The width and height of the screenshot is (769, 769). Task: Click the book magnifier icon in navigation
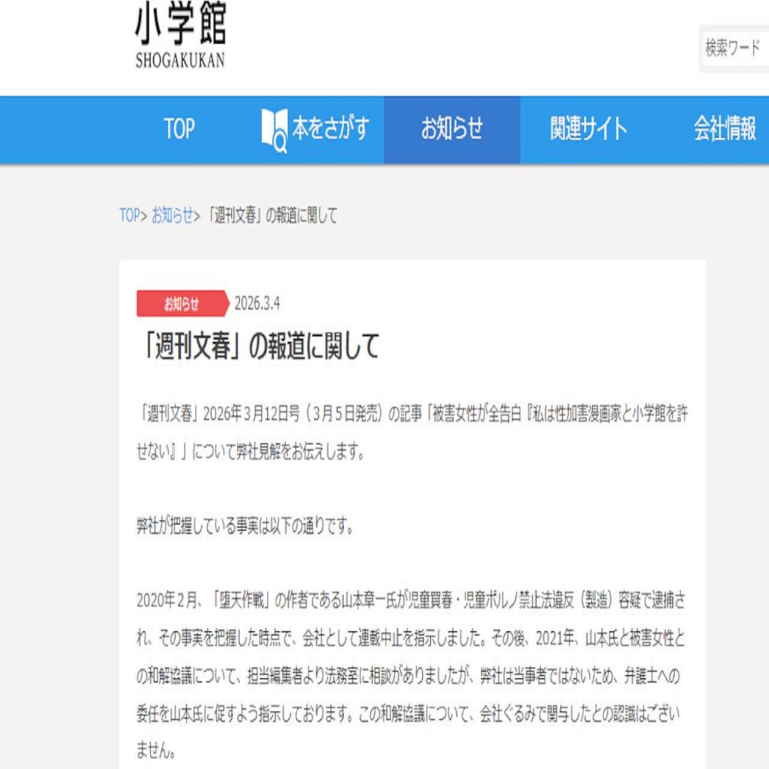click(x=274, y=130)
